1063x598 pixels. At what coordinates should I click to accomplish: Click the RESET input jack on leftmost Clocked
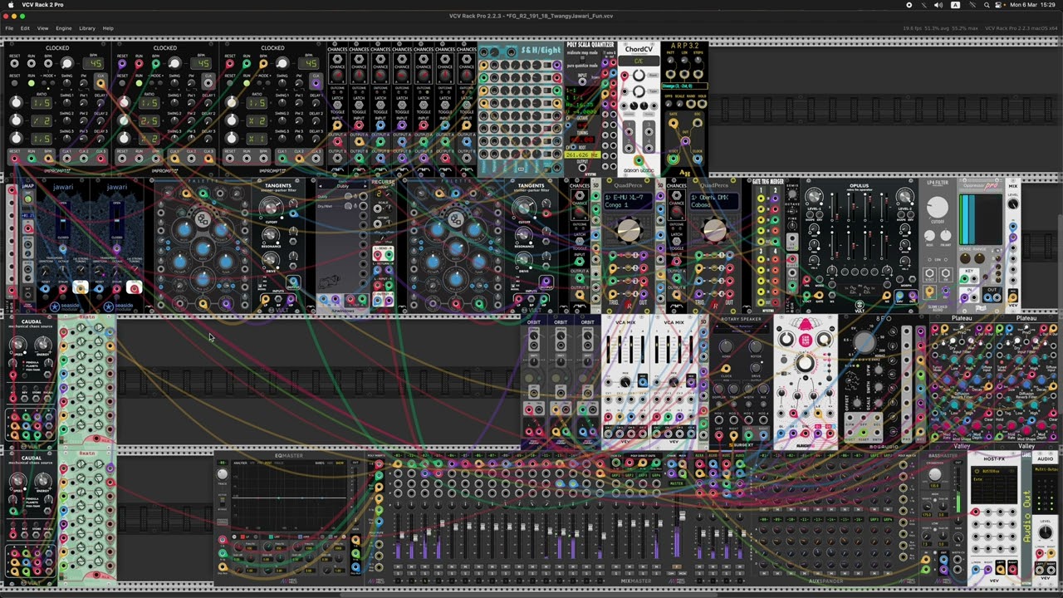click(15, 64)
